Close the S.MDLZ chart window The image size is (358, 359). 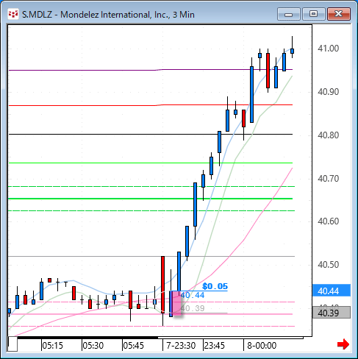point(339,14)
